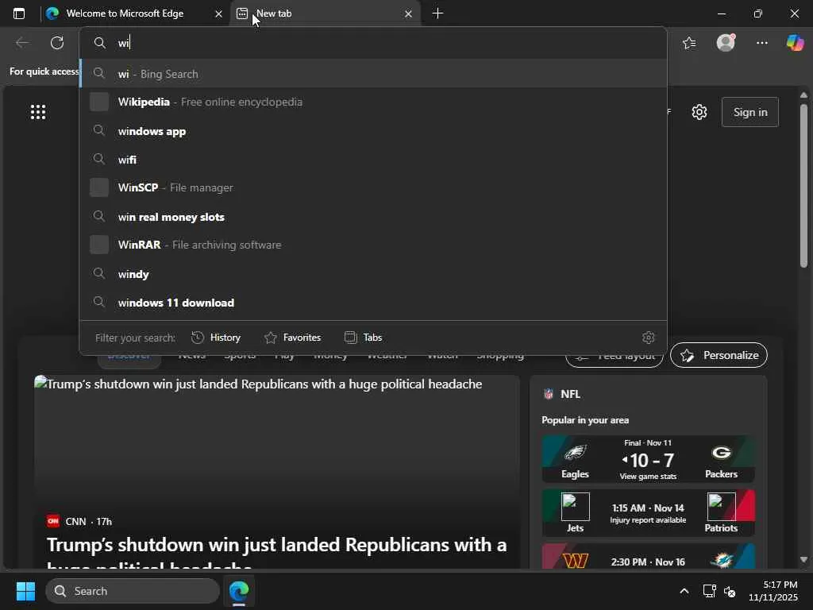The image size is (813, 610).
Task: Show hidden system tray icons chevron
Action: [x=684, y=591]
